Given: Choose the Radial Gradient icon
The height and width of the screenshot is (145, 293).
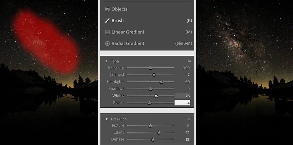Looking at the screenshot, I should pos(107,43).
